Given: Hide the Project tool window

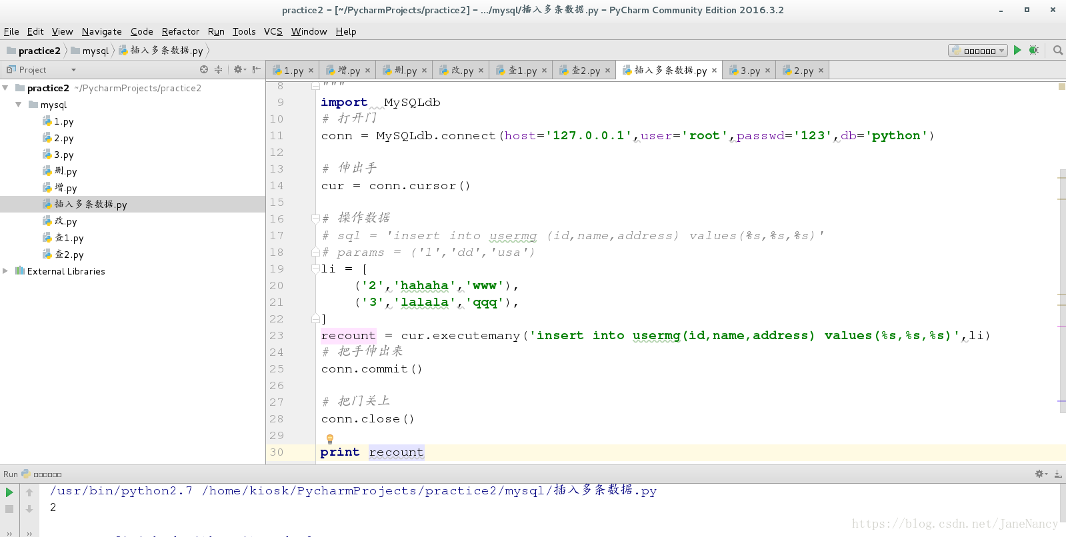Looking at the screenshot, I should tap(257, 69).
